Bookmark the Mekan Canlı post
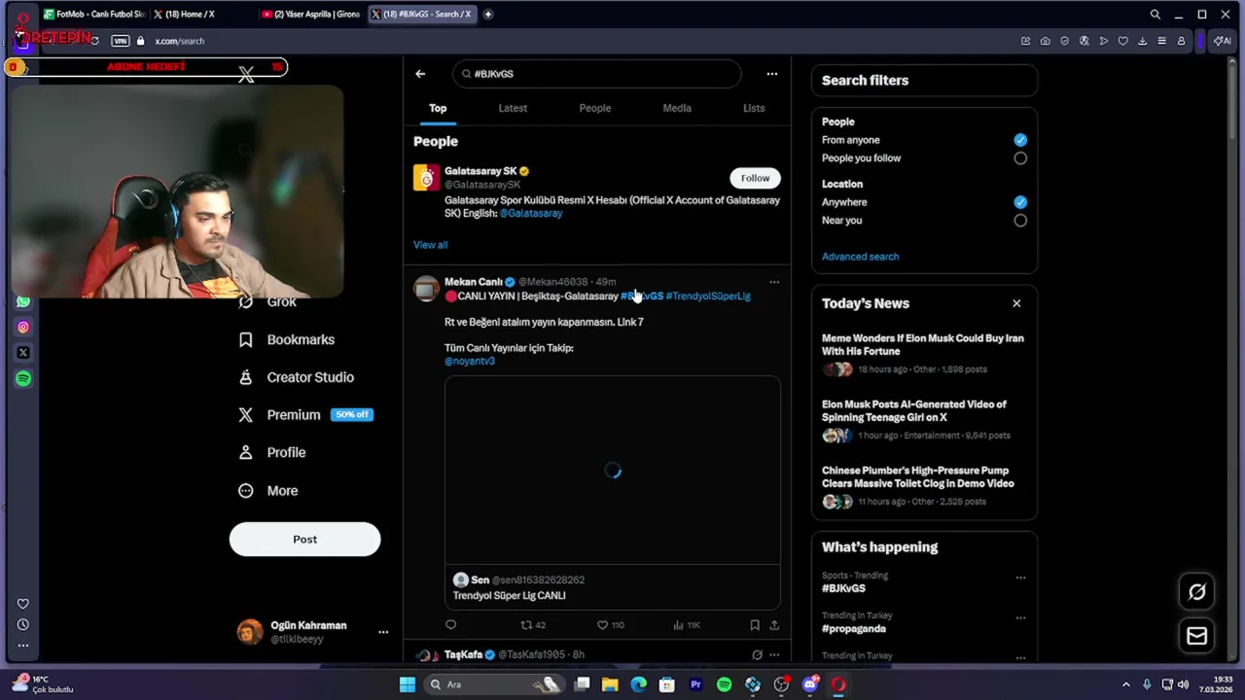 755,625
